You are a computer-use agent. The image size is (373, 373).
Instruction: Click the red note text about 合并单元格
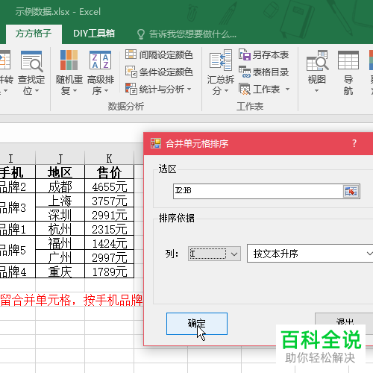point(72,300)
